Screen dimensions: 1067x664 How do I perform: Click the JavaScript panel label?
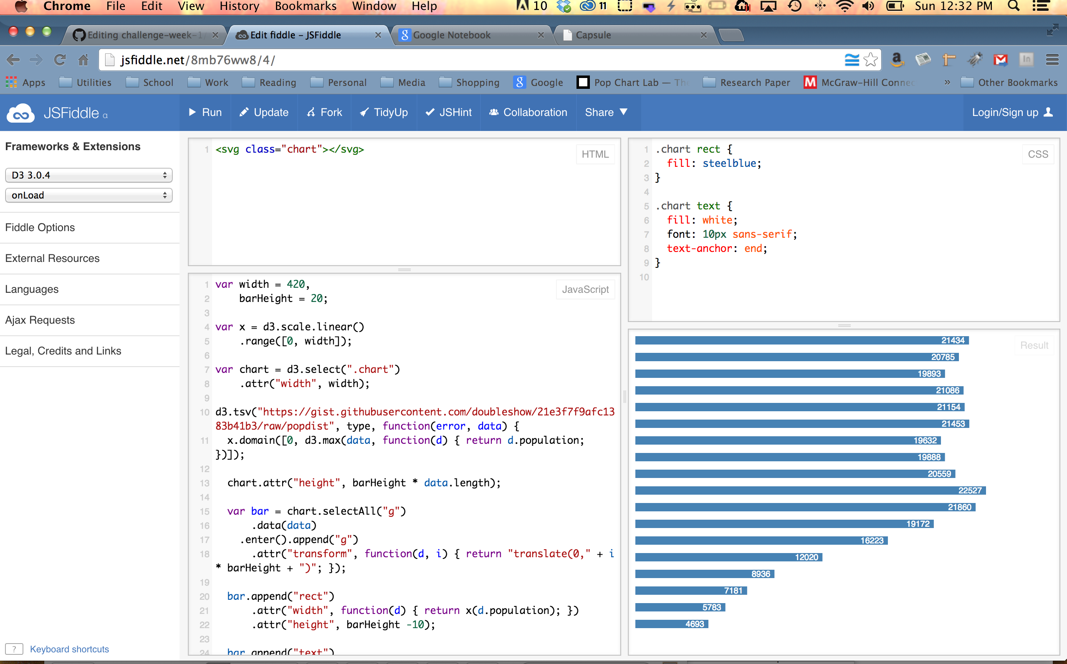(x=585, y=289)
